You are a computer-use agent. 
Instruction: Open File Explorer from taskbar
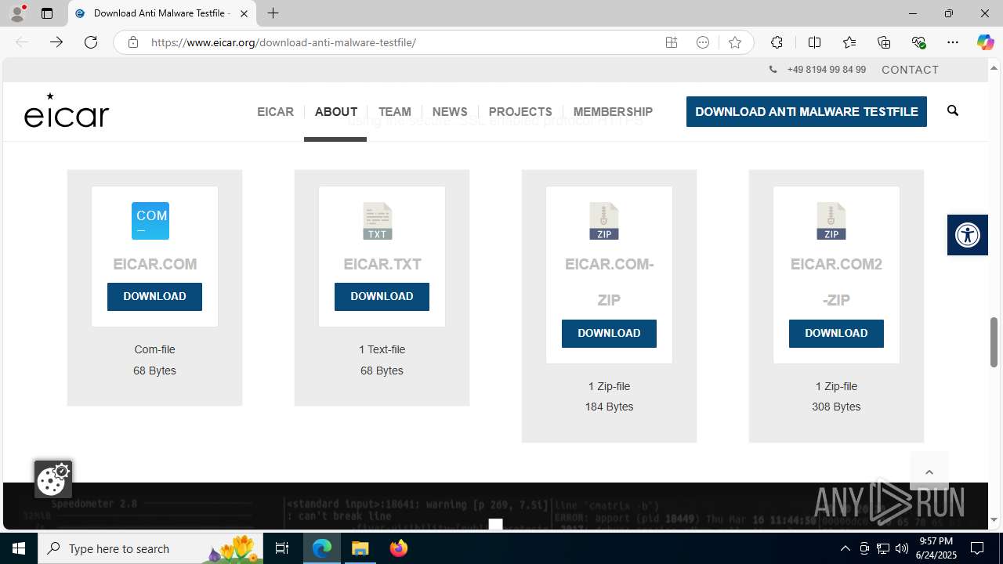[x=360, y=548]
